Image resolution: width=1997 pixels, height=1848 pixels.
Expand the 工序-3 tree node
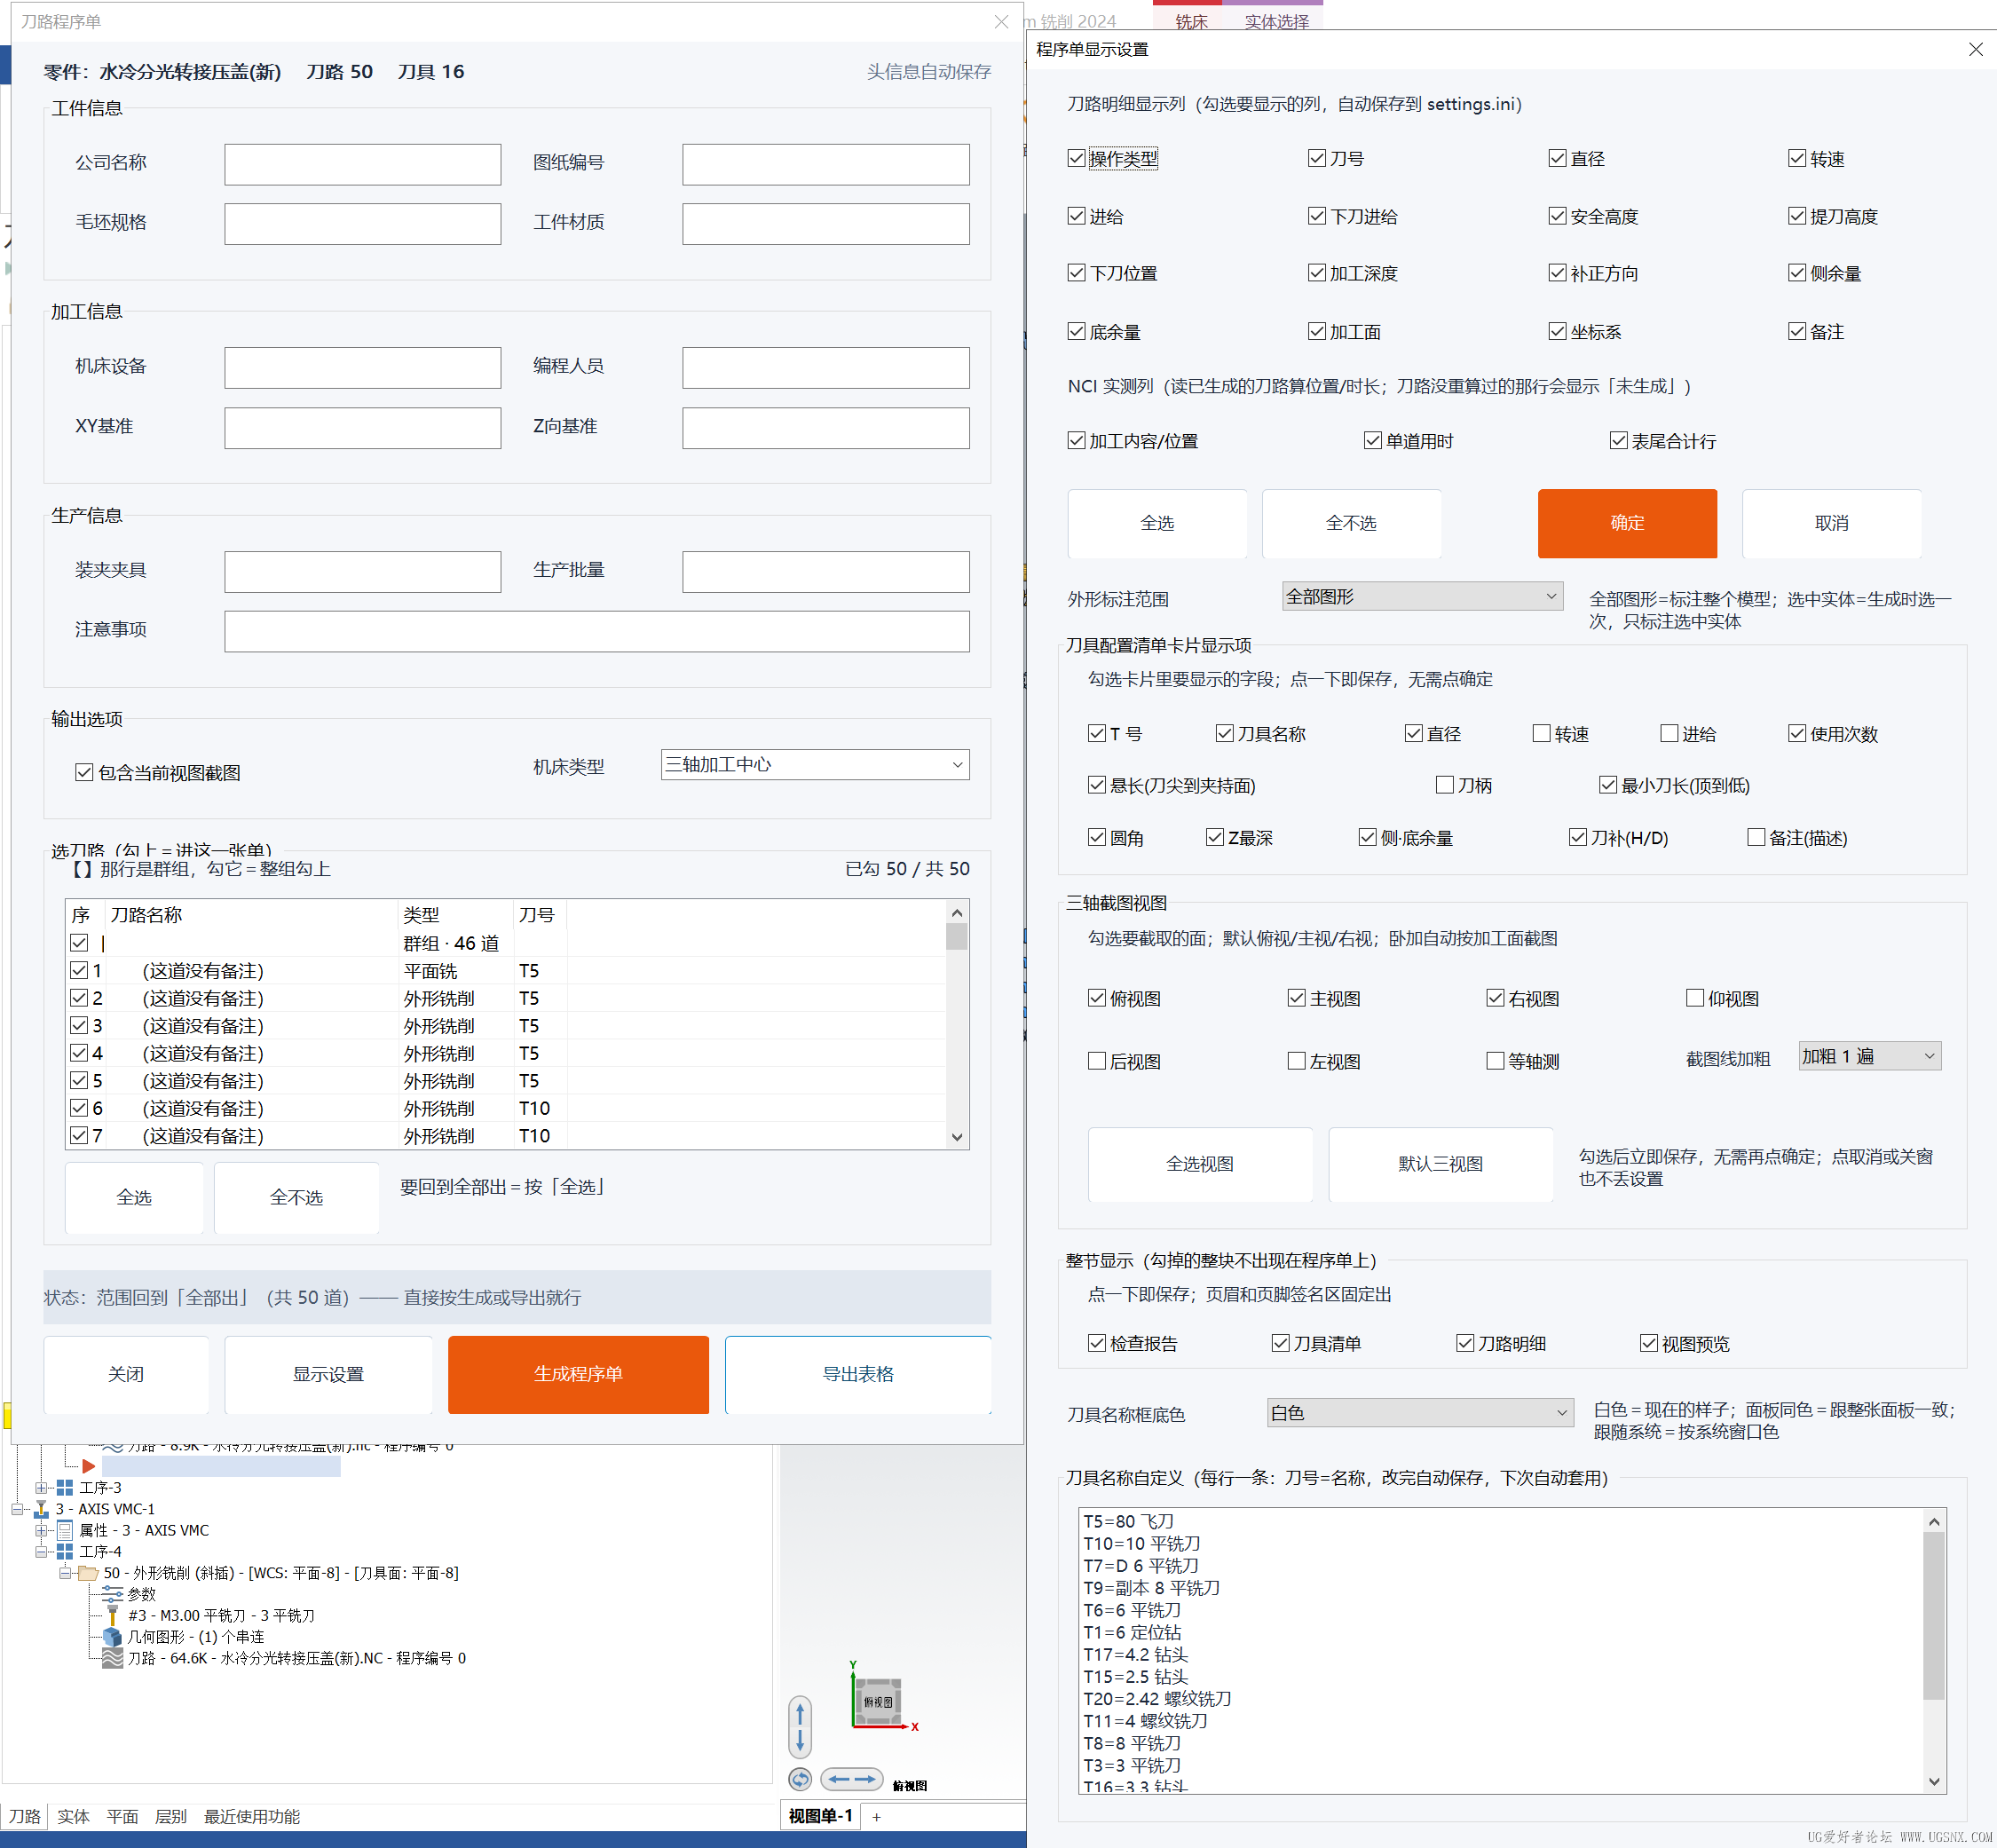pos(41,1488)
